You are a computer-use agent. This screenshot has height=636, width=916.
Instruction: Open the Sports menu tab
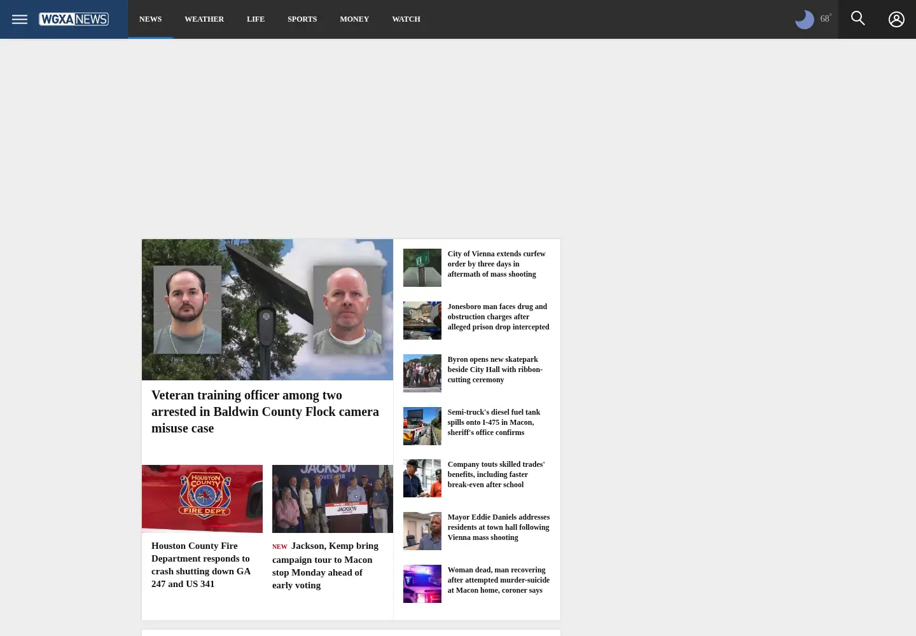tap(302, 19)
